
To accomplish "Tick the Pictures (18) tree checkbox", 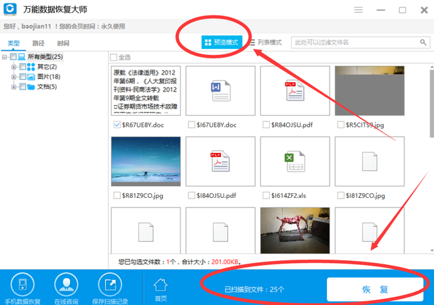I will tap(23, 77).
